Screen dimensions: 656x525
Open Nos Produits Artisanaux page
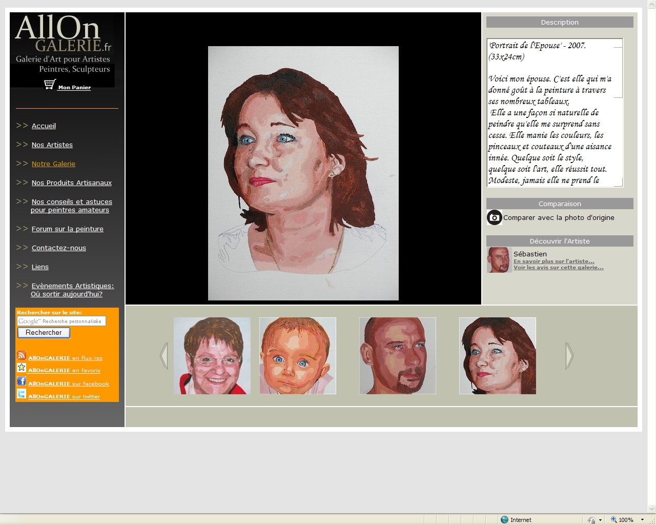click(71, 183)
